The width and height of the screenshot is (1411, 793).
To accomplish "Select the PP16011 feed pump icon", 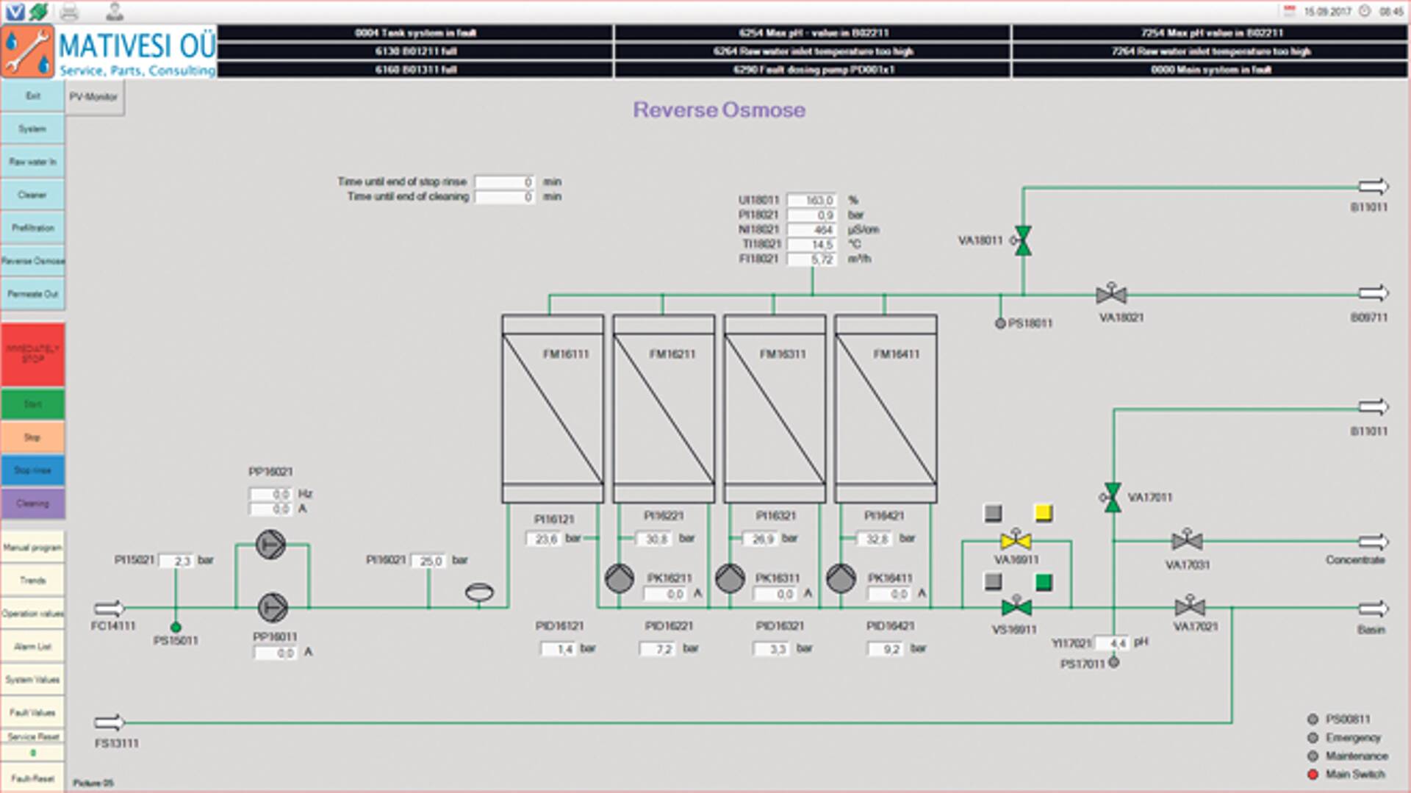I will [x=272, y=608].
